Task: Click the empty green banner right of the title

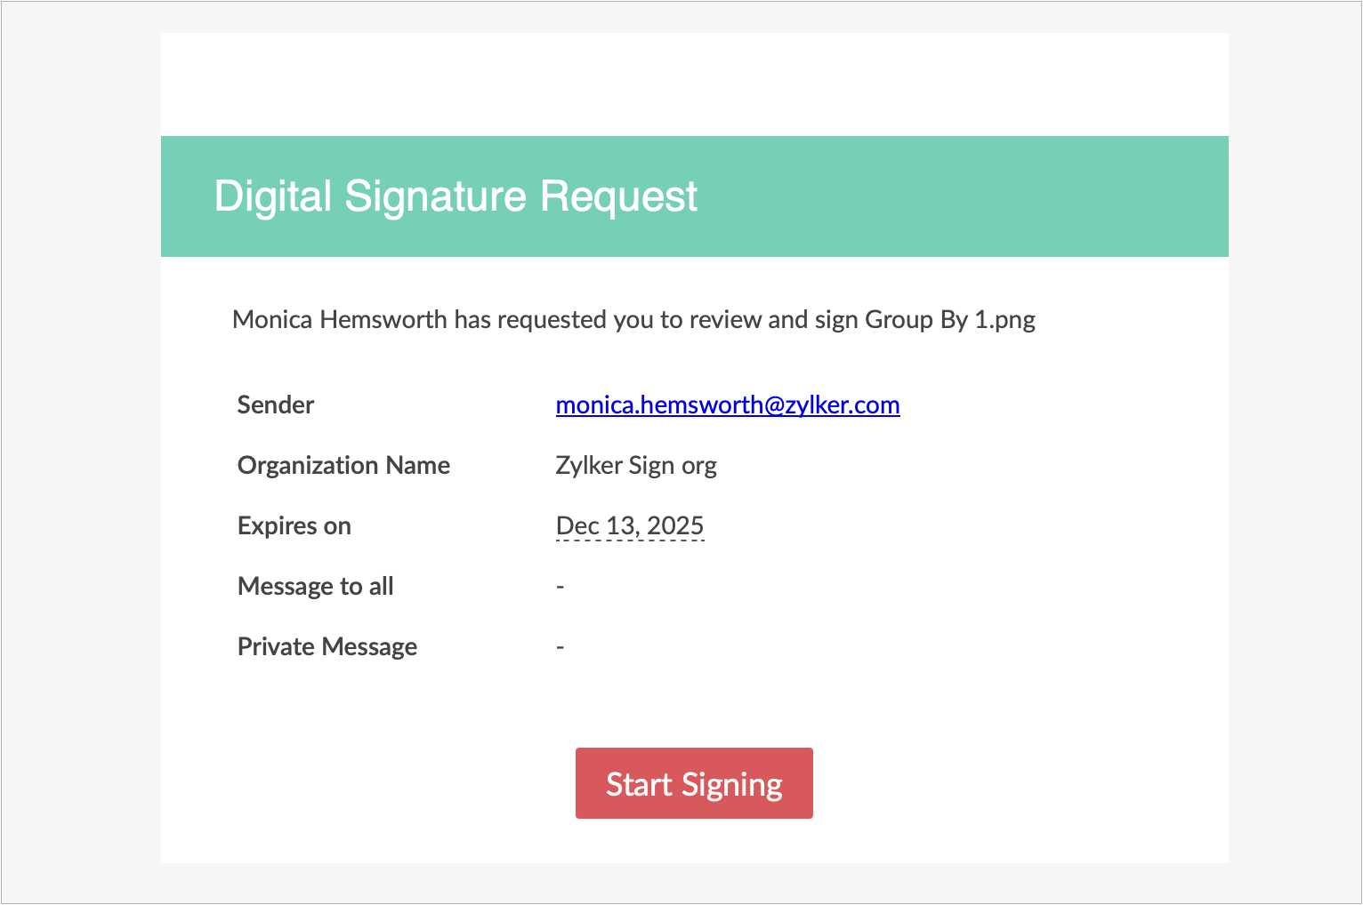Action: click(x=961, y=196)
